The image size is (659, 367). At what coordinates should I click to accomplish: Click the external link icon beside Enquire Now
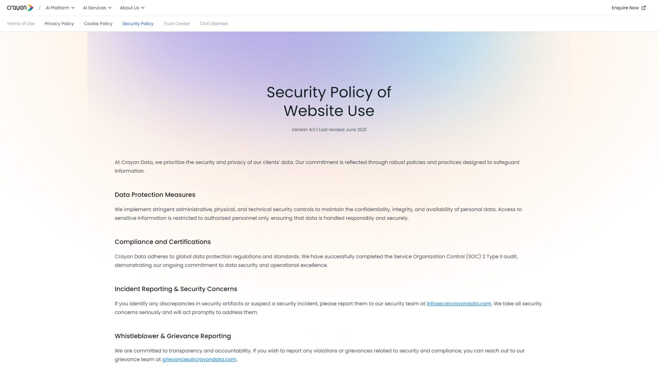point(644,8)
